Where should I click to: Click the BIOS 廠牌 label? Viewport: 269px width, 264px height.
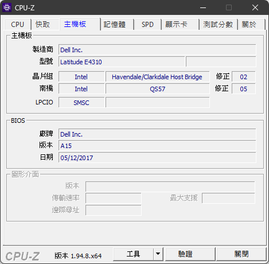click(x=46, y=134)
